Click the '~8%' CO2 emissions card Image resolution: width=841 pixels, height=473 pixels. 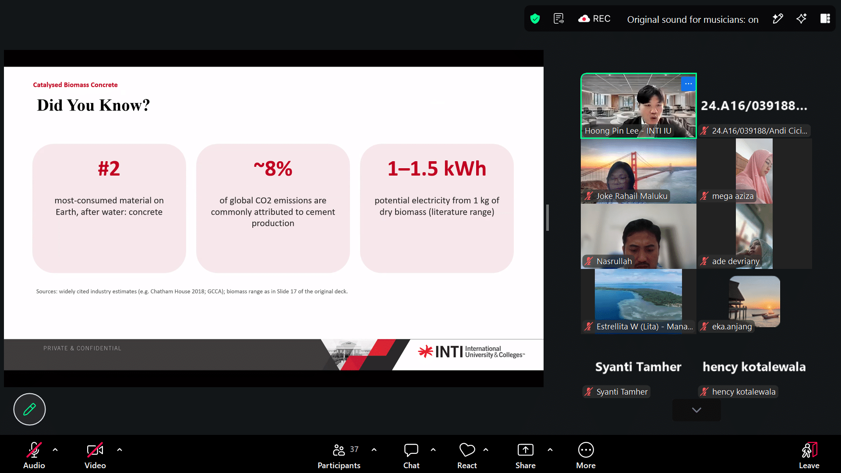click(273, 208)
